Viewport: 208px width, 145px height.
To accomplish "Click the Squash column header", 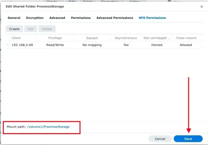I will point(92,38).
